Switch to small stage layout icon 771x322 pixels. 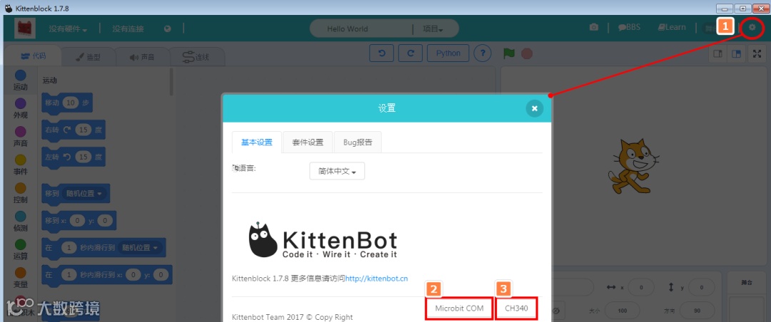[x=718, y=54]
